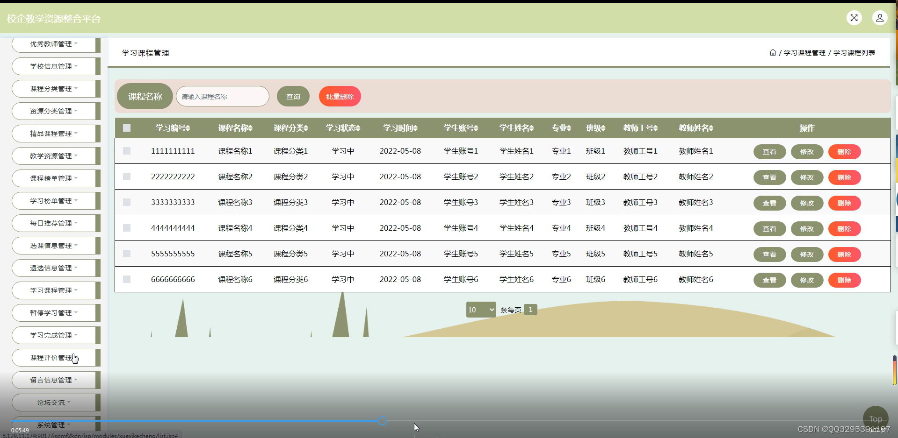The height and width of the screenshot is (438, 898).
Task: Check the row 4444444444 checkbox
Action: [127, 228]
